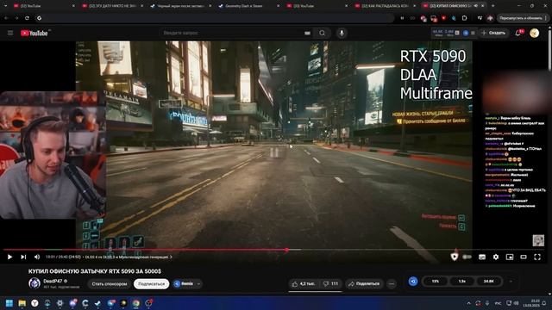Play the video
552x310 pixels.
(9, 257)
